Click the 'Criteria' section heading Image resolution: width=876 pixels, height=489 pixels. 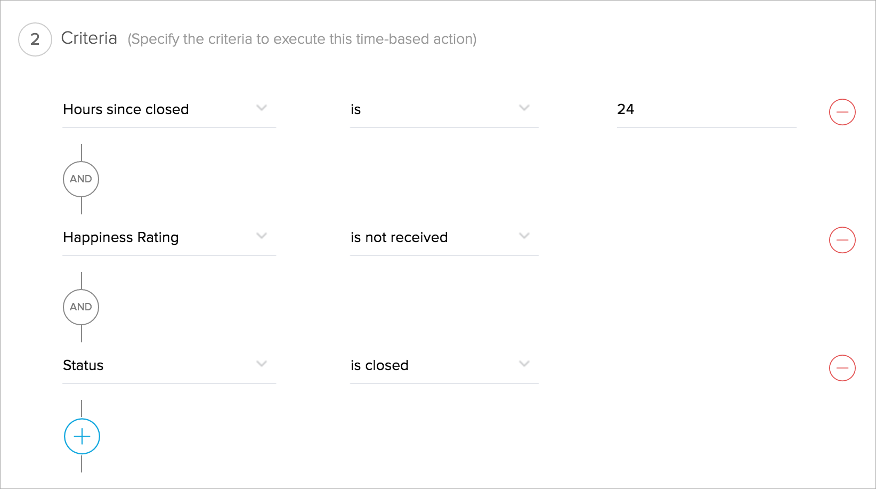coord(89,38)
